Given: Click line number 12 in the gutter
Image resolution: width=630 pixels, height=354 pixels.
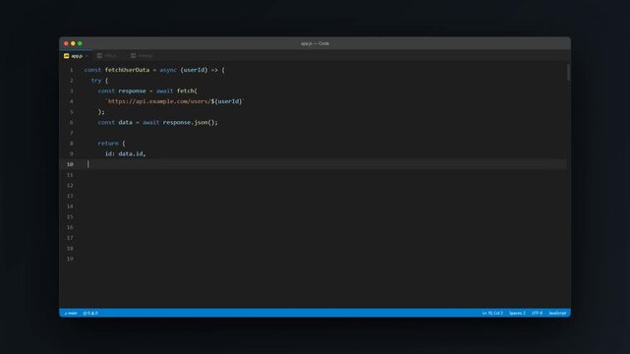Looking at the screenshot, I should click(x=70, y=185).
